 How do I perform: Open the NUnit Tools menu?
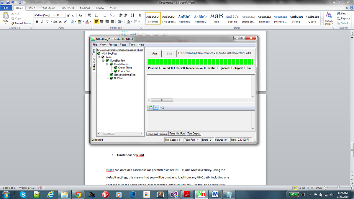pyautogui.click(x=132, y=45)
